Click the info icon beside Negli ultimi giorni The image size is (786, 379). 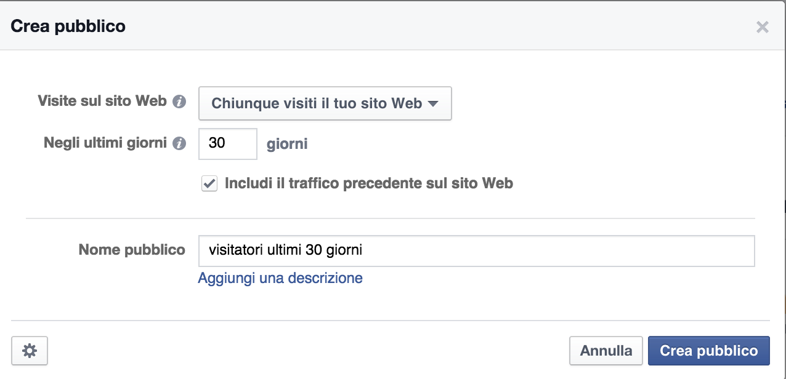[x=179, y=144]
